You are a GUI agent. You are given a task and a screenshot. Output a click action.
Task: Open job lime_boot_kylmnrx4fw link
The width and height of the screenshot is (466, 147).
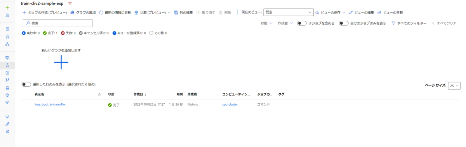pos(50,104)
